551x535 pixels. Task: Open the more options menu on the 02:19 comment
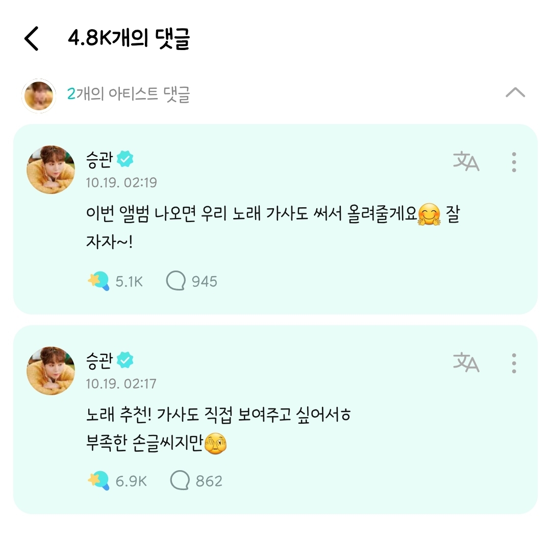click(x=514, y=162)
